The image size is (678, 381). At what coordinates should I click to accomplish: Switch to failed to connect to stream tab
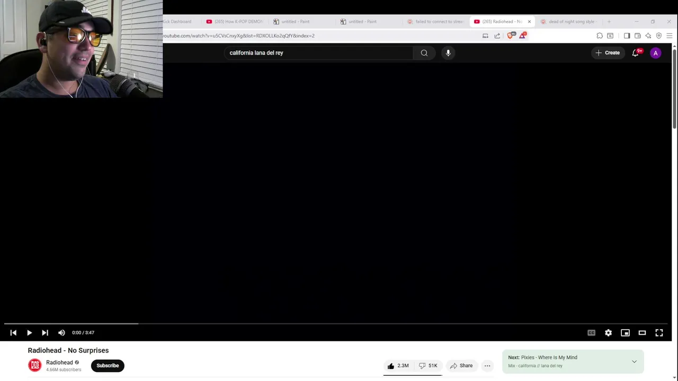(x=436, y=22)
